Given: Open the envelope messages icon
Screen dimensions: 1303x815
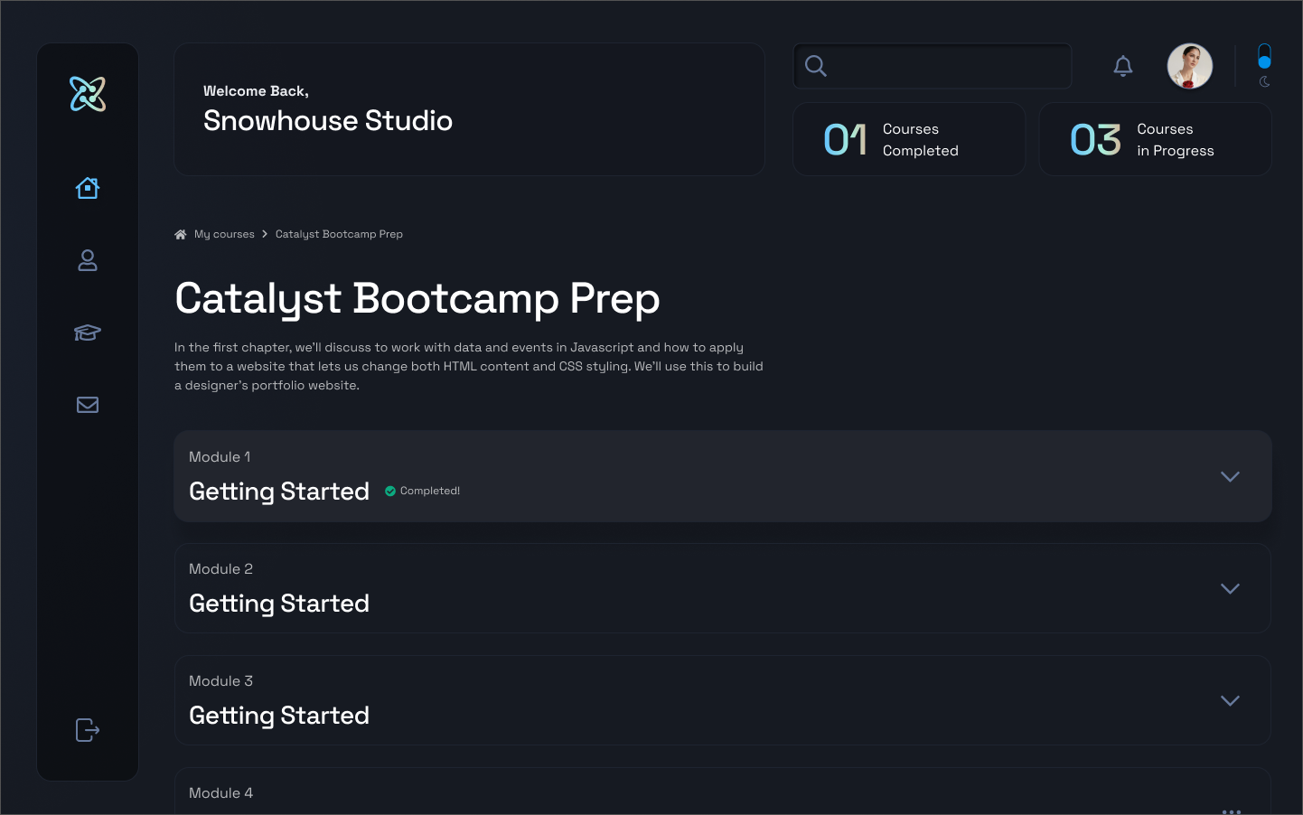Looking at the screenshot, I should coord(88,405).
